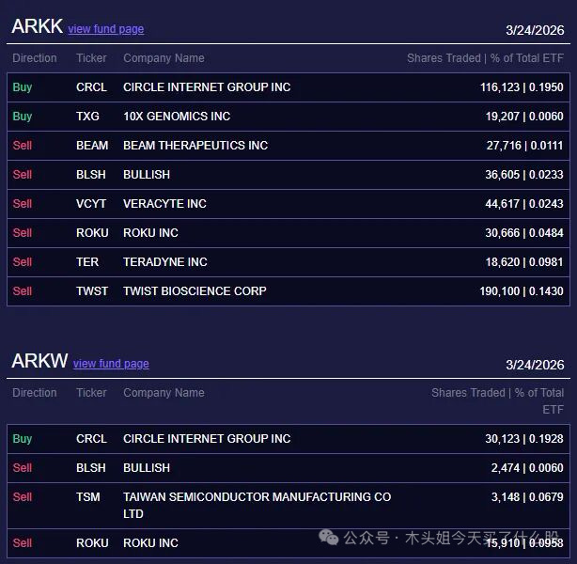Click value 190,100 | 0.1430
577x564 pixels.
click(522, 290)
